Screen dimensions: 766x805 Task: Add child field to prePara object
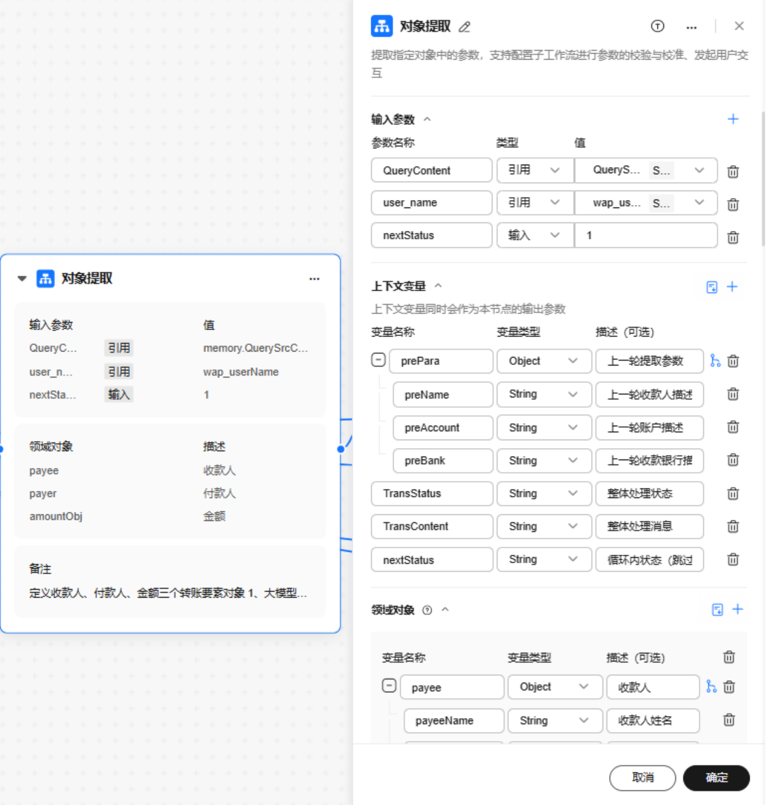pos(715,361)
